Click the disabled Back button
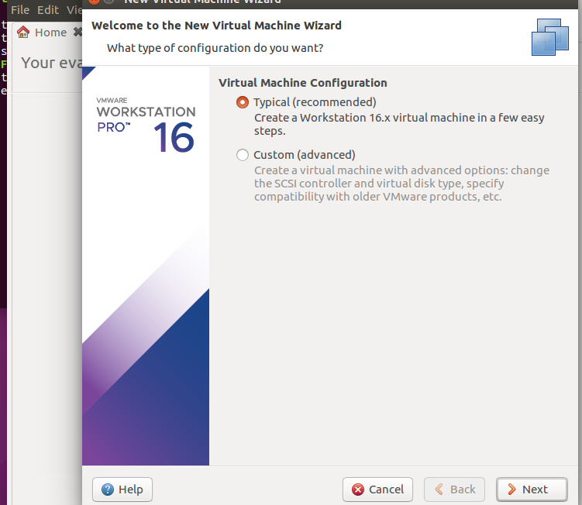582x505 pixels. click(x=454, y=490)
